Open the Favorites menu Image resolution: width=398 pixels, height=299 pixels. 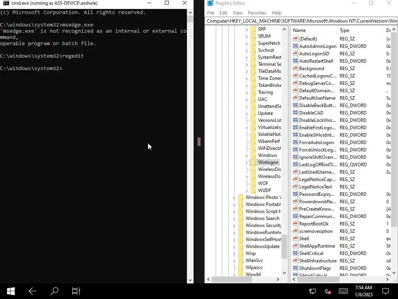(257, 13)
